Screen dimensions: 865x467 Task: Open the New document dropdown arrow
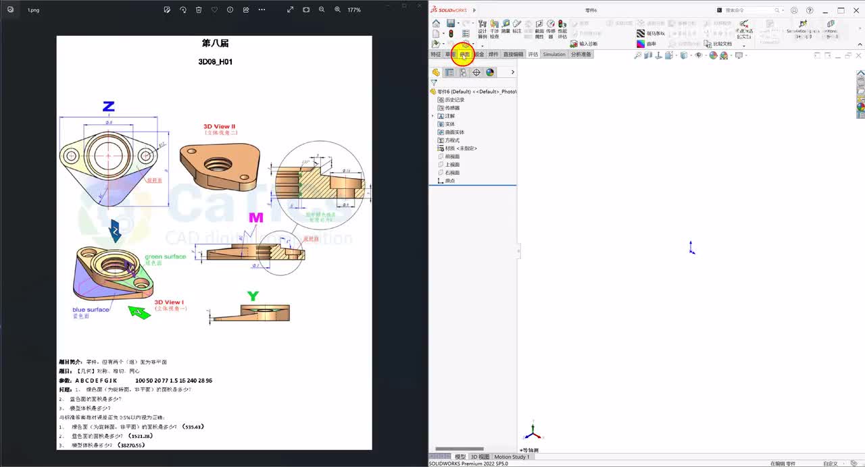[443, 34]
